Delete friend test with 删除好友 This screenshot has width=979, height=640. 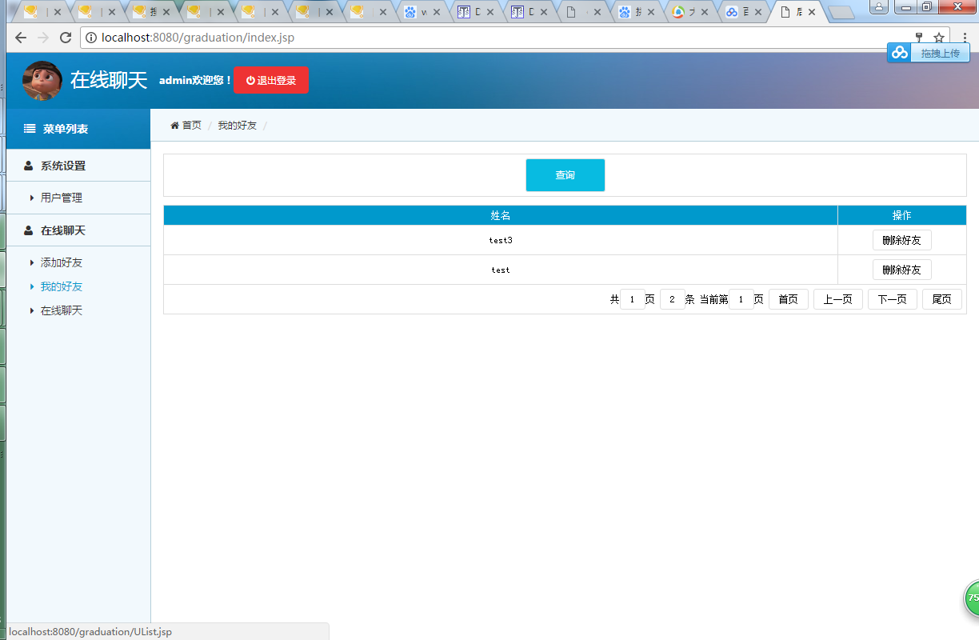tap(902, 270)
